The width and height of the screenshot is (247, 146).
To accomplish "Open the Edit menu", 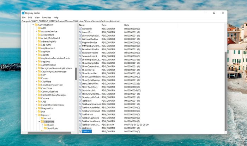I will 30,18.
